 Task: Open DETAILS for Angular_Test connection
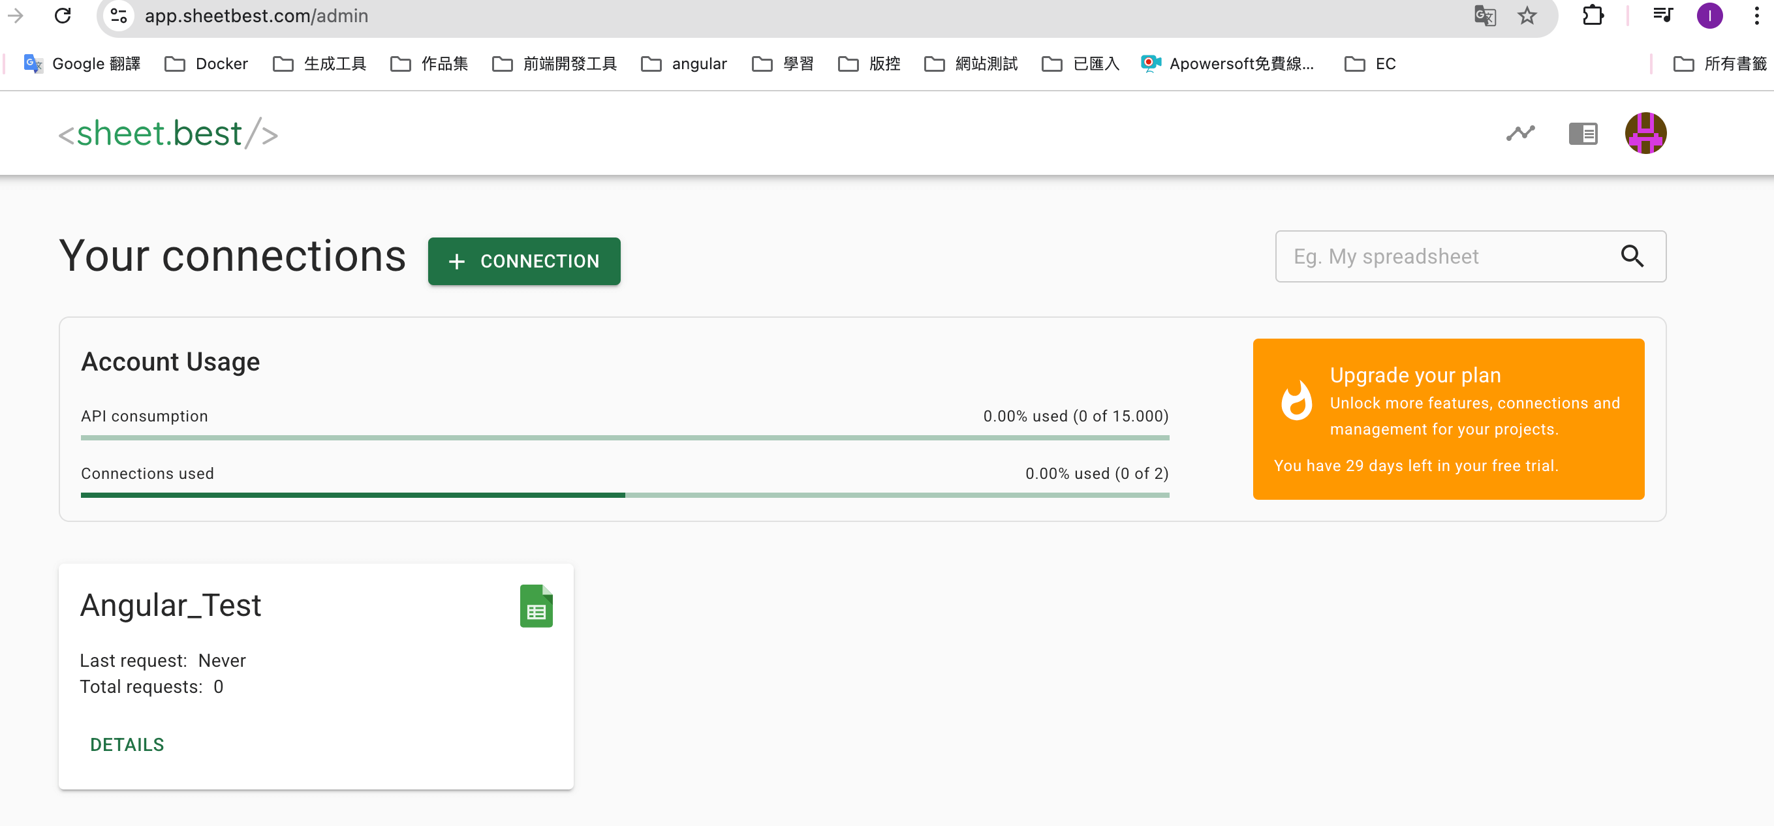[127, 745]
